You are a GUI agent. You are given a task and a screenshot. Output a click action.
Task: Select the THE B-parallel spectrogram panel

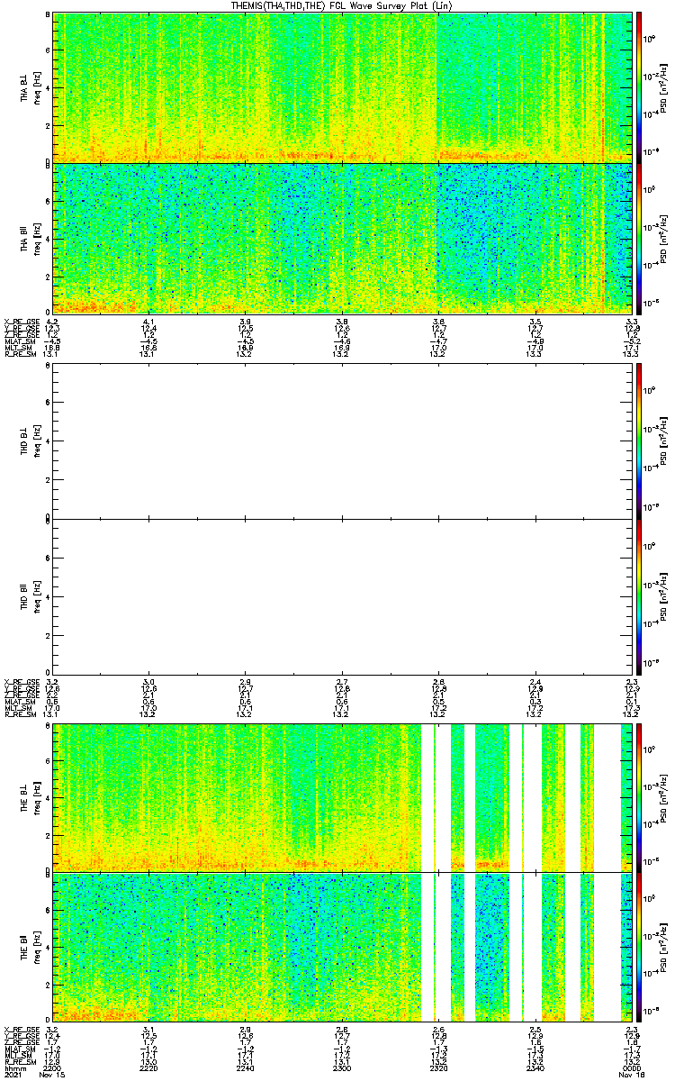tap(343, 947)
